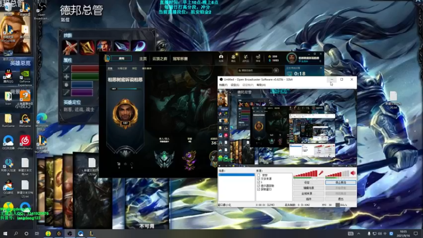
Task: Open the GeForce Experience desktop shortcut
Action: 25,78
